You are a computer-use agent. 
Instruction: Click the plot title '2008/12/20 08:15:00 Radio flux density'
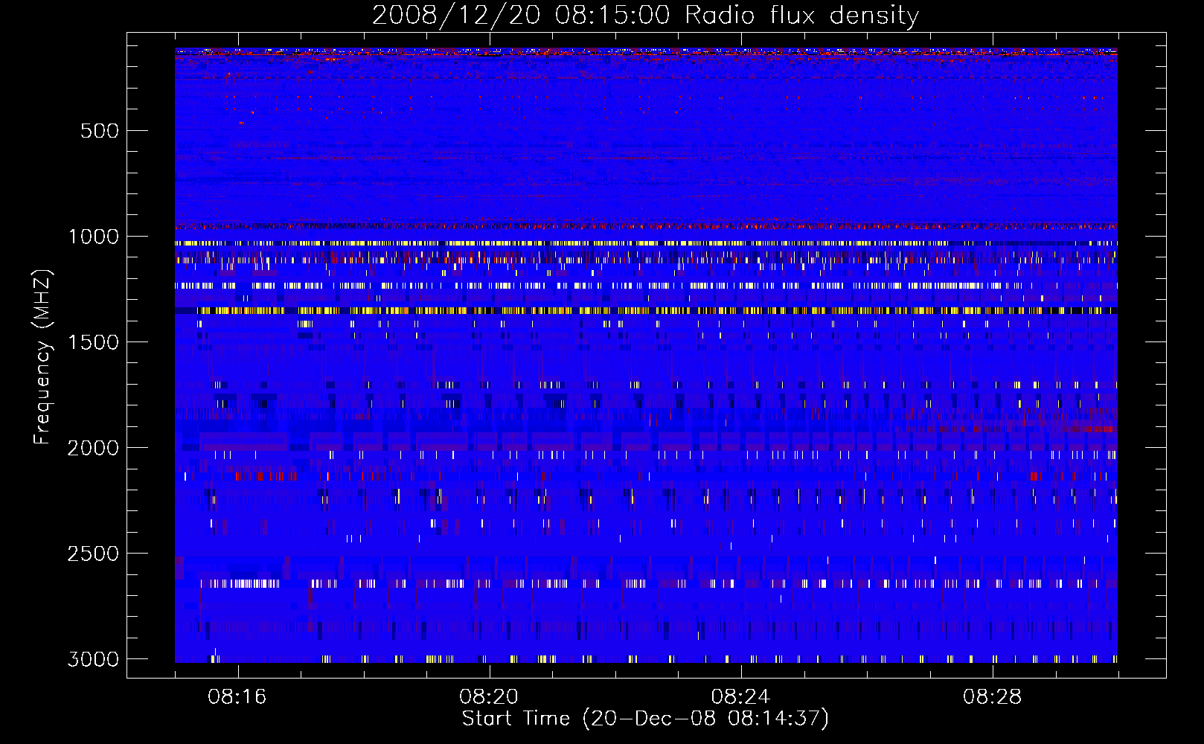(645, 15)
